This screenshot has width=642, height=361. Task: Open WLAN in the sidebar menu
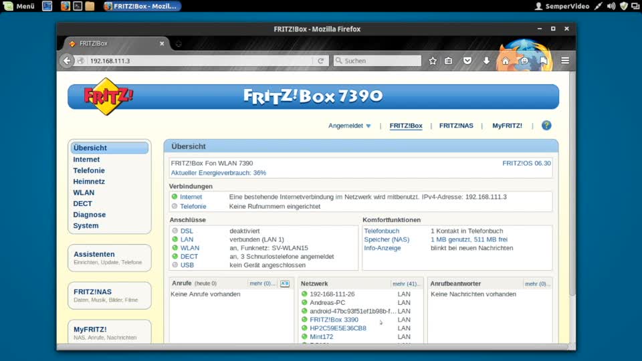click(x=84, y=193)
